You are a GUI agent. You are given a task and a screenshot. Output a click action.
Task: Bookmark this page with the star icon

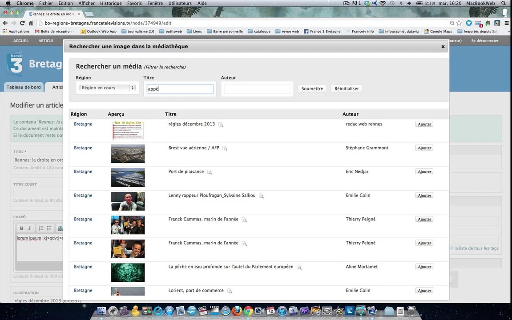459,23
